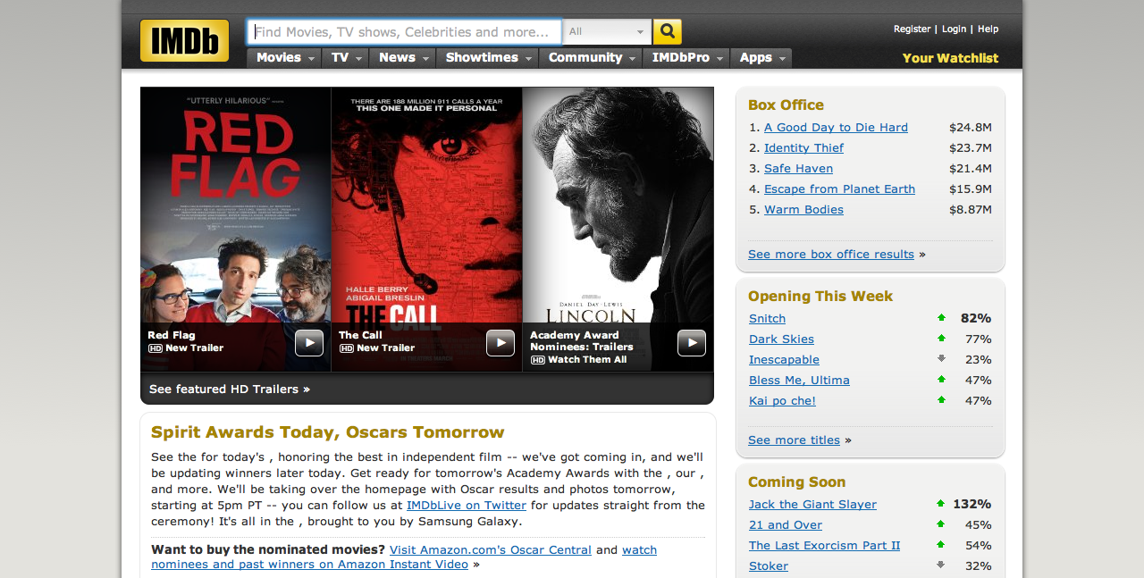Open Your Watchlist
The height and width of the screenshot is (578, 1144).
[x=950, y=58]
